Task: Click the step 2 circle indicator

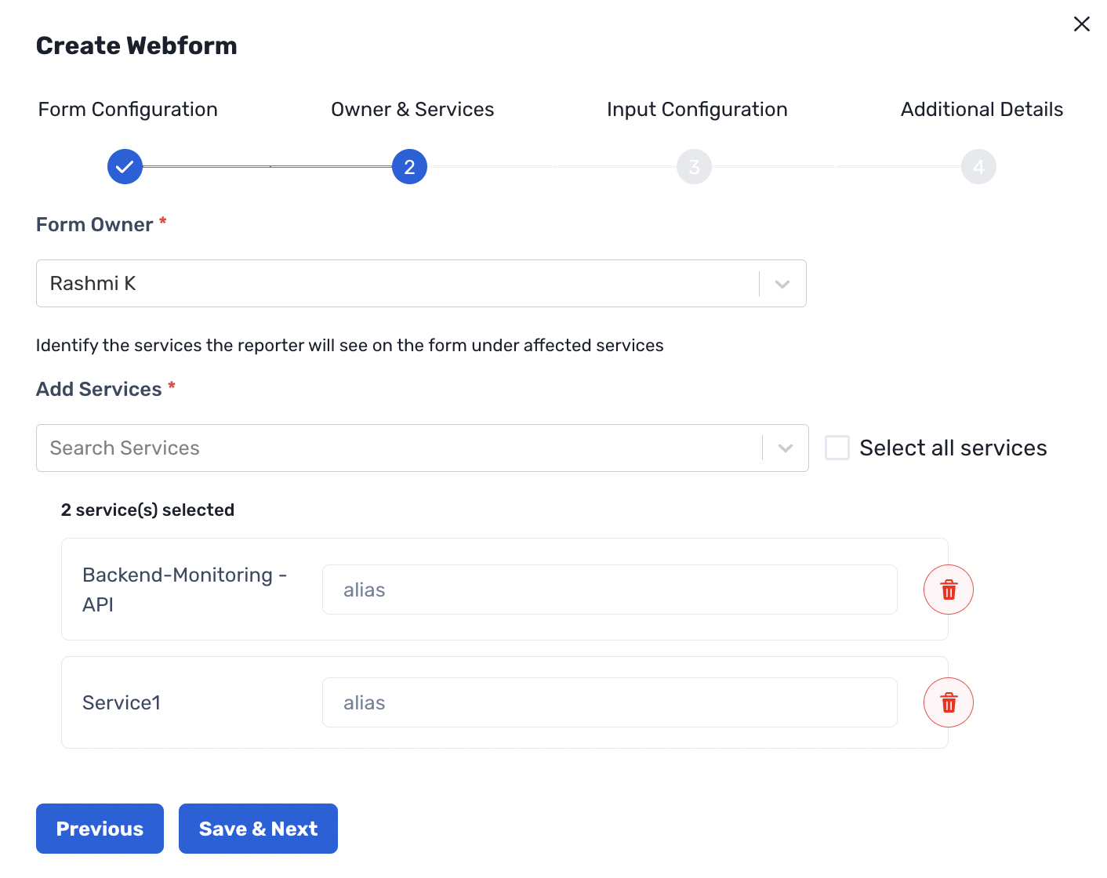Action: point(409,166)
